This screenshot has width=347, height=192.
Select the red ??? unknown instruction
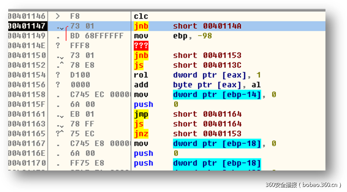point(141,46)
